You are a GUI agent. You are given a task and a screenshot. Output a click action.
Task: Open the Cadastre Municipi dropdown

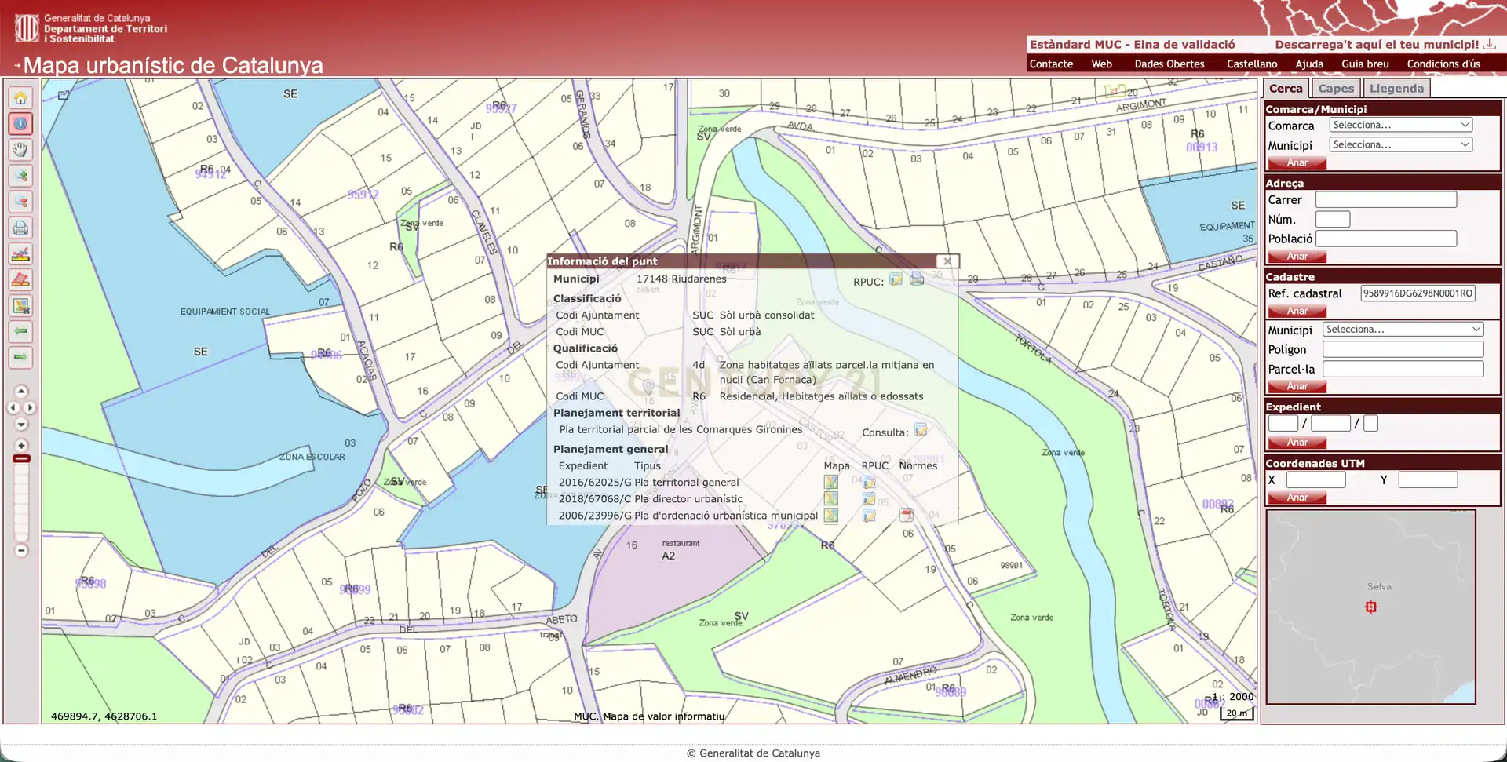1403,330
